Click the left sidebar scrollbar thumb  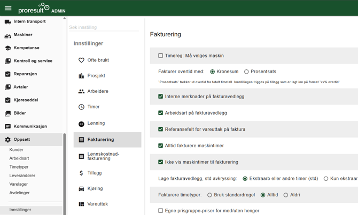point(64,174)
